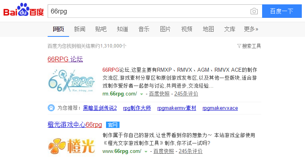305x166 pixels.
Task: Switch to the 知道 tab
Action: point(122,29)
